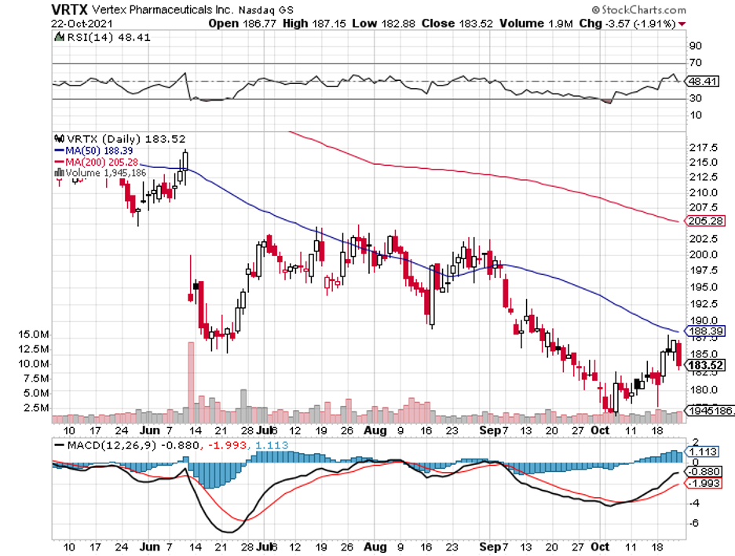Screen dimensions: 735x556
Task: Click the 217.5 price scale label
Action: point(703,148)
